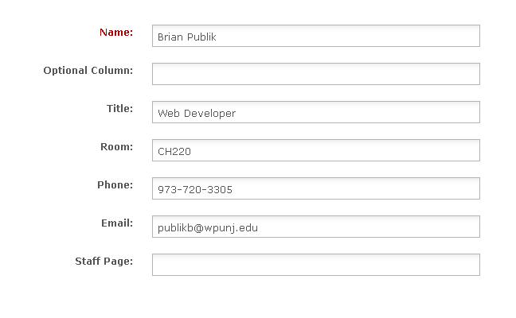This screenshot has width=516, height=318.
Task: Place cursor in the 'Brian Publik' text
Action: [x=187, y=37]
